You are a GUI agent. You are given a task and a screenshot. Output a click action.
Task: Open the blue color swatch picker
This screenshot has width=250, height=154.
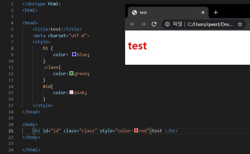pos(74,54)
